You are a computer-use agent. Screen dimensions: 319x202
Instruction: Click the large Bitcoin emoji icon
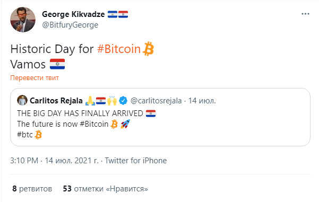coord(148,49)
